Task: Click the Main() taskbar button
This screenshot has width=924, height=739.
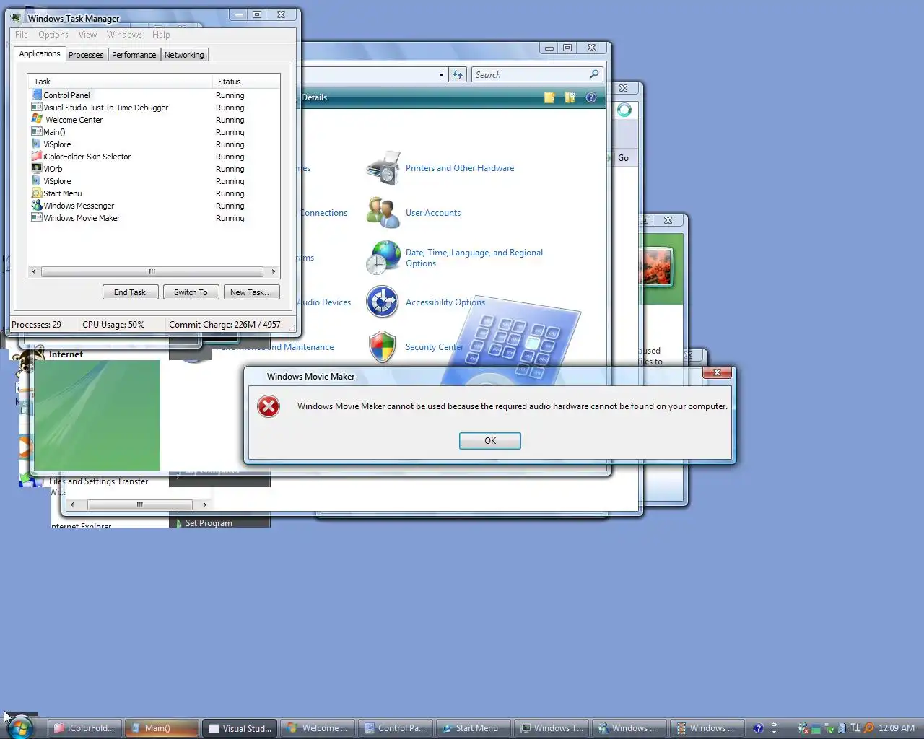Action: 162,728
